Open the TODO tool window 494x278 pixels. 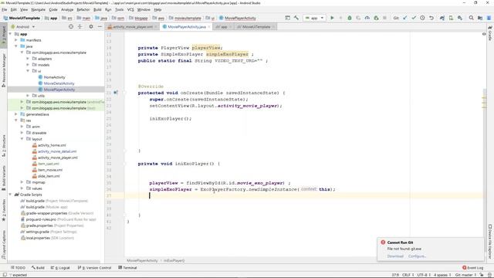18,268
